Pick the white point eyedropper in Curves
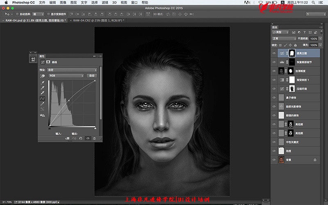 [x=43, y=93]
